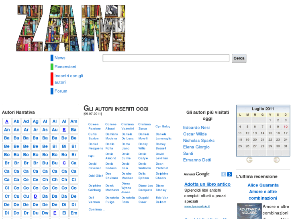Image resolution: width=292 pixels, height=219 pixels.
Task: Open author David Levithan
Action: [x=161, y=156]
